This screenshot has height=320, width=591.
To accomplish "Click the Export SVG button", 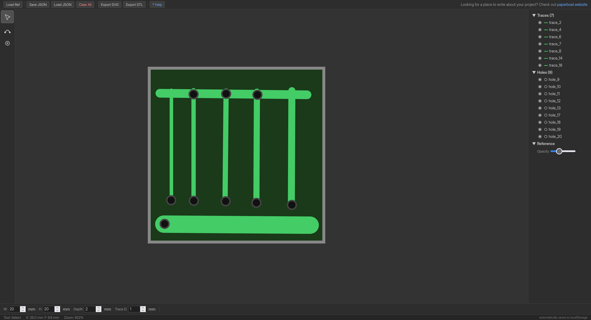I will (109, 5).
